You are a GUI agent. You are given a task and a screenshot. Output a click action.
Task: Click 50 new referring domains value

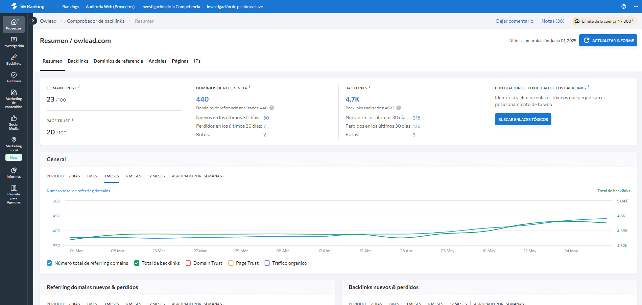(x=266, y=118)
